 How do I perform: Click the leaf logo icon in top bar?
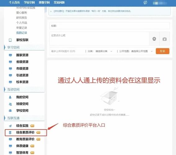(145, 2)
